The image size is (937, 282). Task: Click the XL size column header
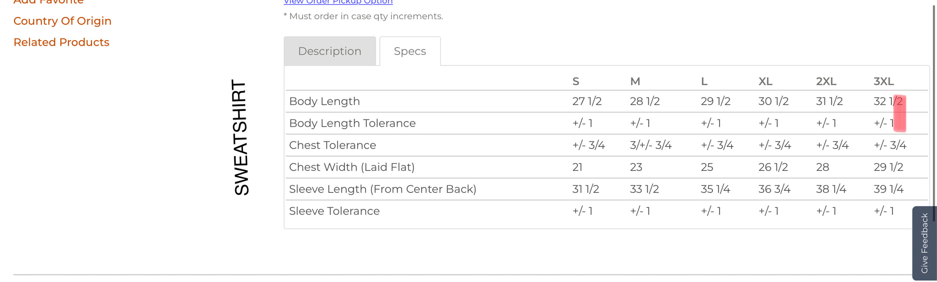pyautogui.click(x=765, y=81)
